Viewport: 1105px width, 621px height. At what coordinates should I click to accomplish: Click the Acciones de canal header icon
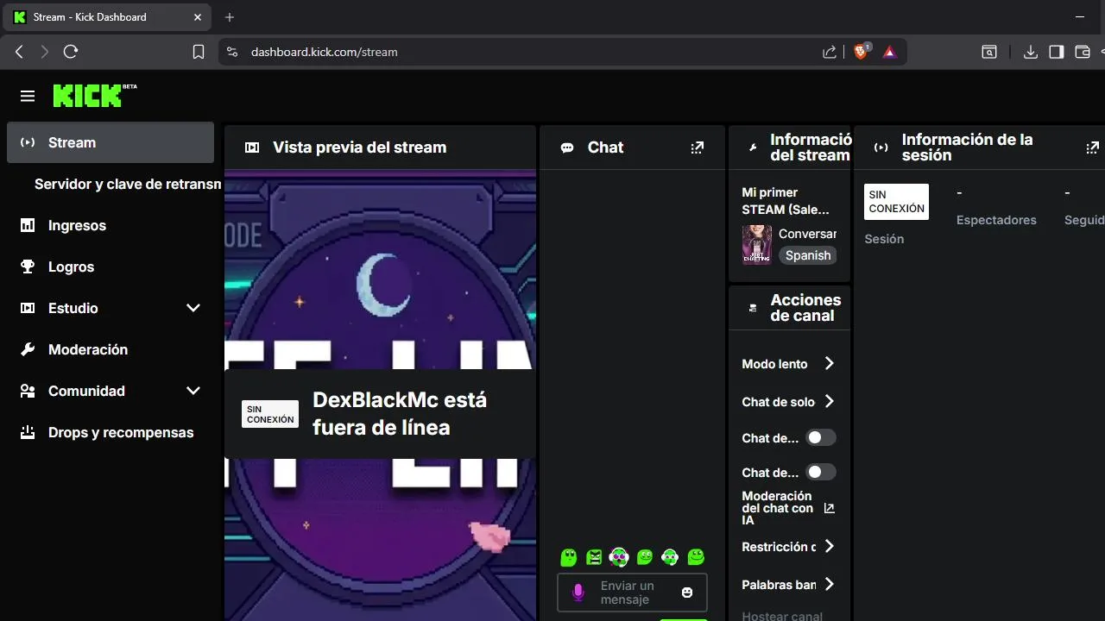753,308
